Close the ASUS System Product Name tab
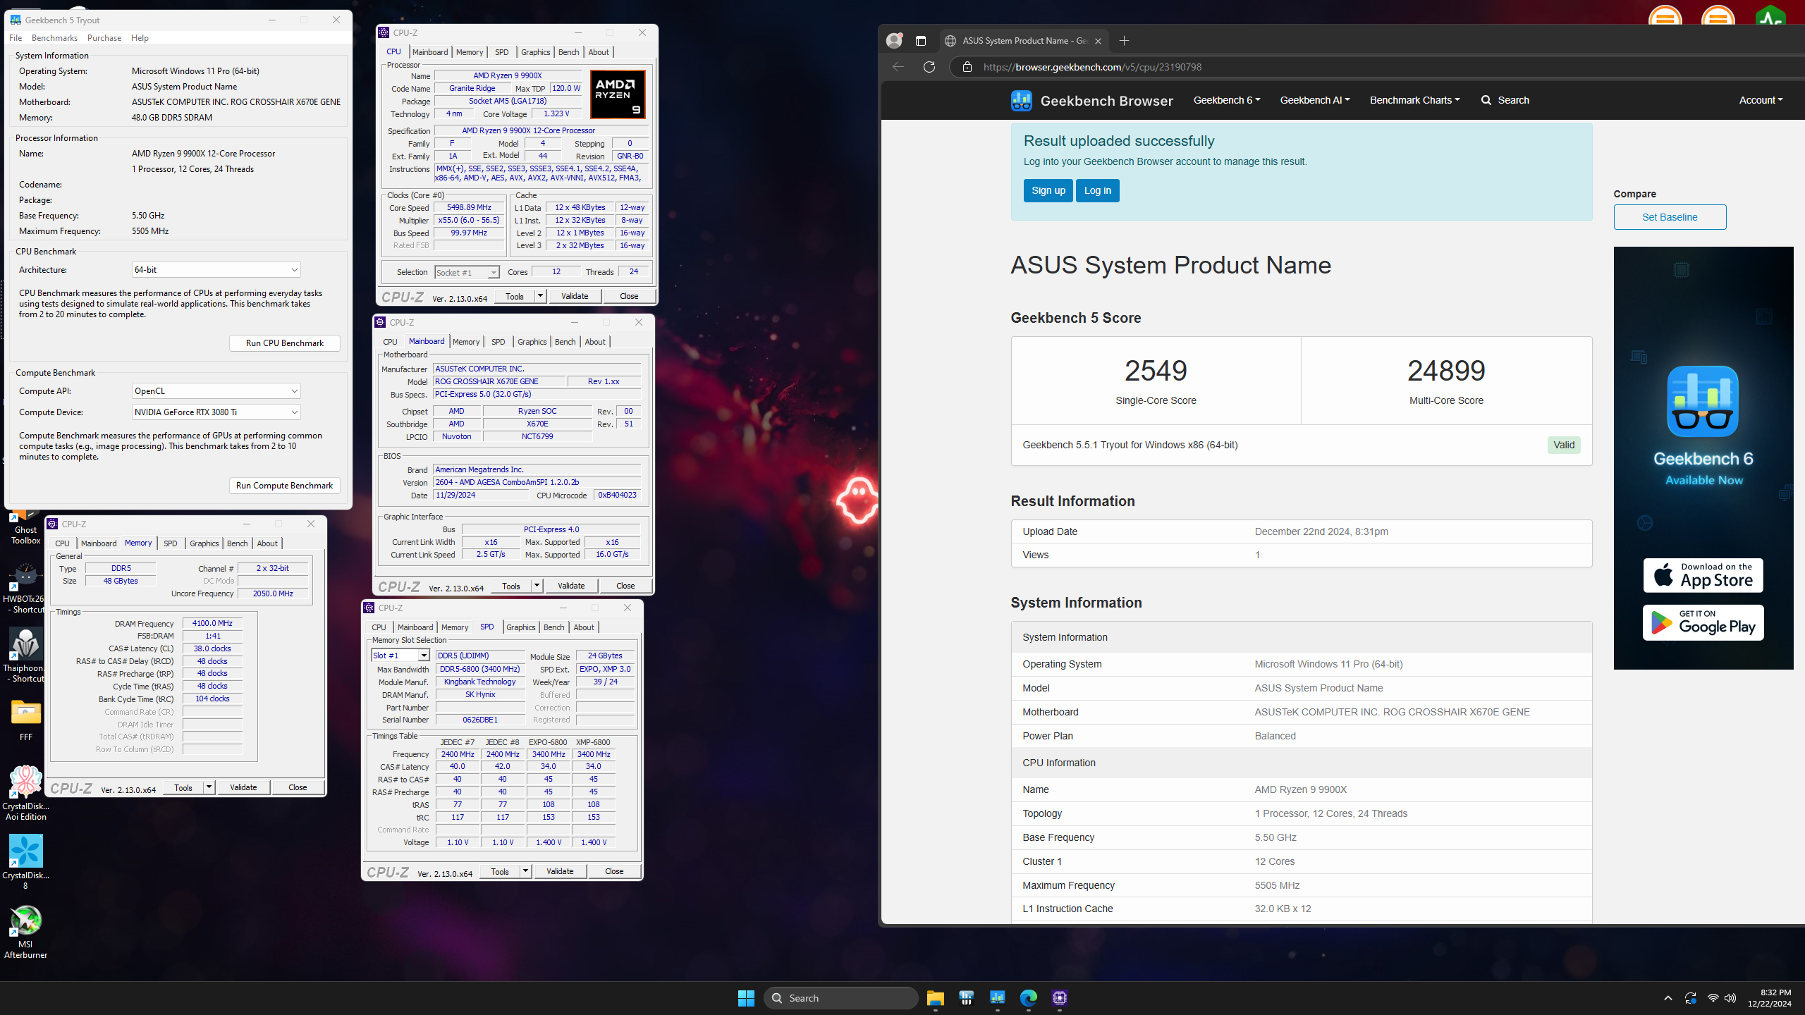Image resolution: width=1805 pixels, height=1015 pixels. coord(1098,41)
